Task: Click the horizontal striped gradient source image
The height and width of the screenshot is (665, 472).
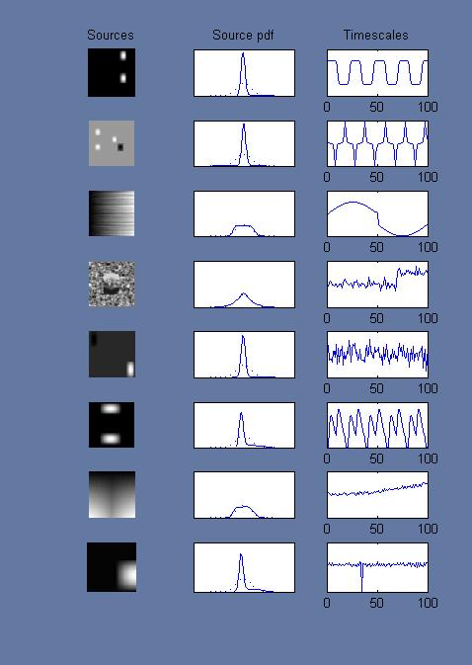Action: pos(112,213)
